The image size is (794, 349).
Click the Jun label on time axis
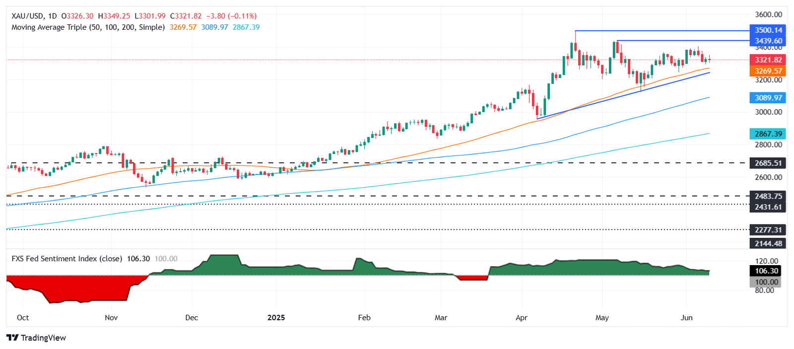tap(686, 318)
